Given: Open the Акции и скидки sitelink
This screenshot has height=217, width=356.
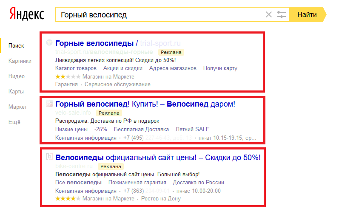Looking at the screenshot, I should [x=123, y=68].
